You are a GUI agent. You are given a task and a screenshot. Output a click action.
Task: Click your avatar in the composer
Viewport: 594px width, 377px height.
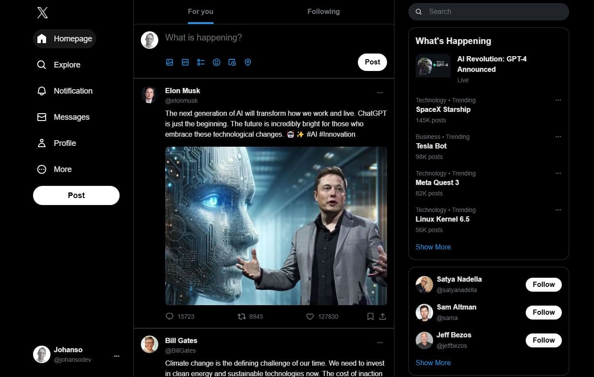pyautogui.click(x=149, y=40)
